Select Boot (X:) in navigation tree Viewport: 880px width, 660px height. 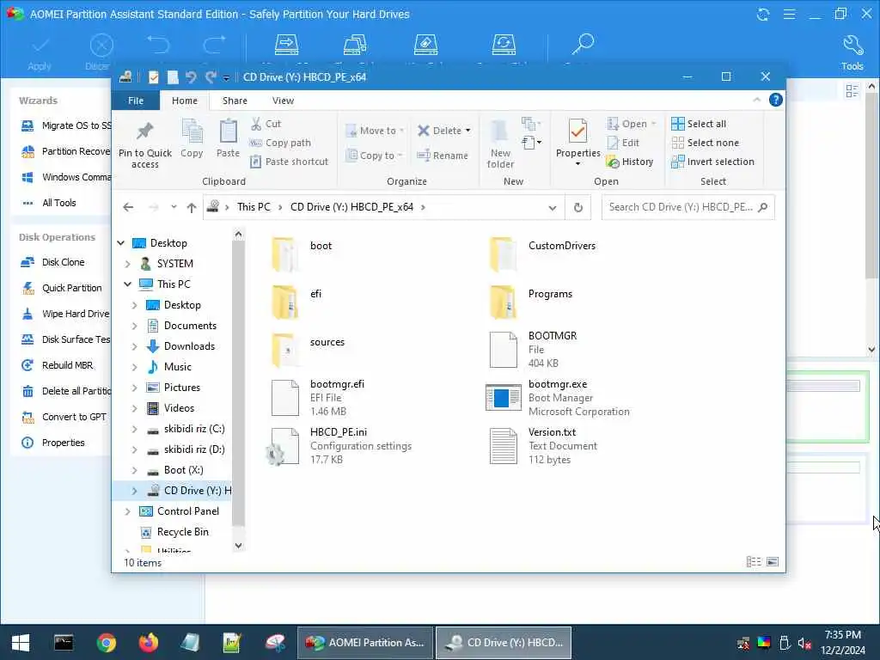(x=184, y=470)
